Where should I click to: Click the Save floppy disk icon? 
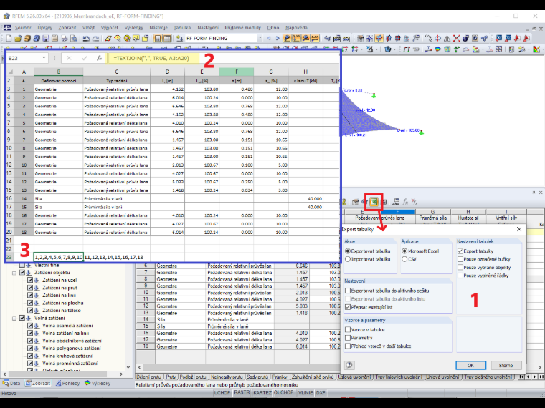click(45, 38)
